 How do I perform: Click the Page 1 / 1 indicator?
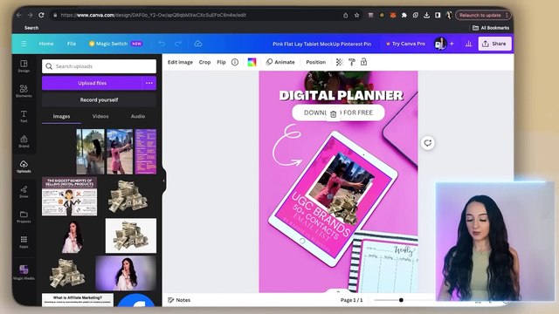tap(351, 300)
